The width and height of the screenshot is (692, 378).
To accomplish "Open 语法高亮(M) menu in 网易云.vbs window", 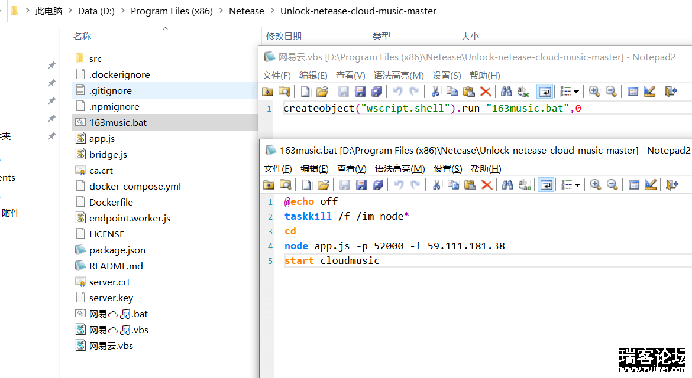I will [399, 76].
